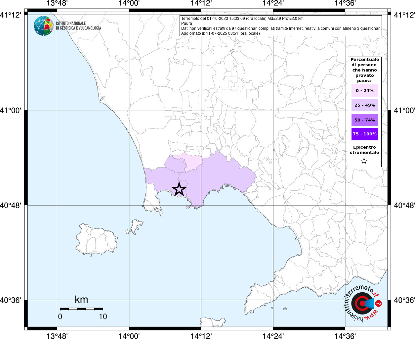Select the 0 - 24% legend swatch

[364, 91]
